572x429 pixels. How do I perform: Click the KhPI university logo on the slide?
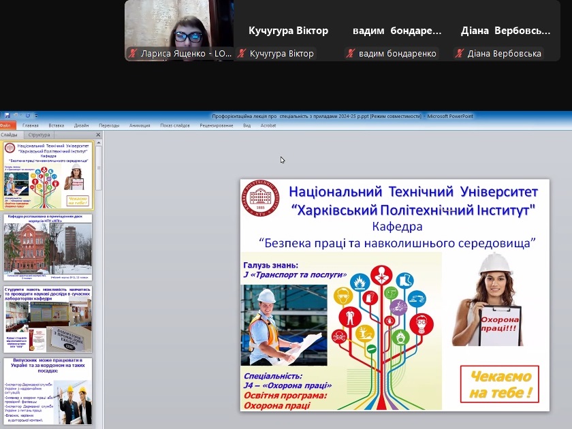(260, 198)
